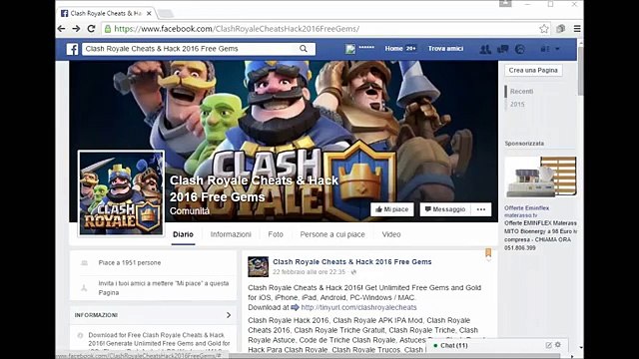Click the post author thumbnail image

pyautogui.click(x=259, y=266)
